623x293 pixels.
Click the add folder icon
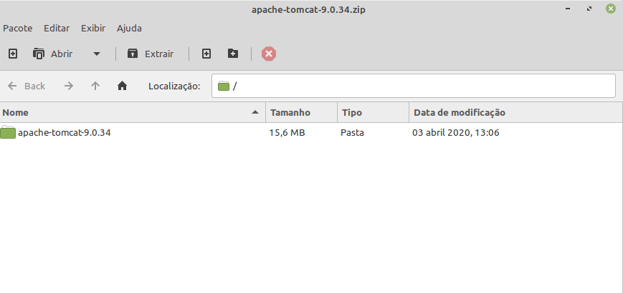coord(233,54)
